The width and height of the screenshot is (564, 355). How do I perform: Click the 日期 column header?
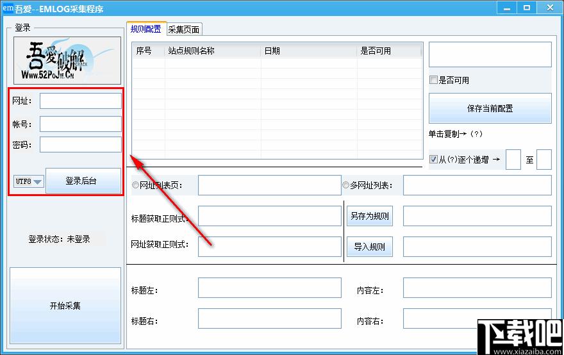point(309,51)
